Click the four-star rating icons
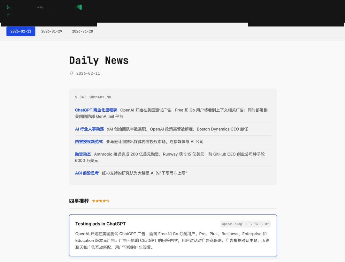The image size is (345, 262). (x=101, y=201)
